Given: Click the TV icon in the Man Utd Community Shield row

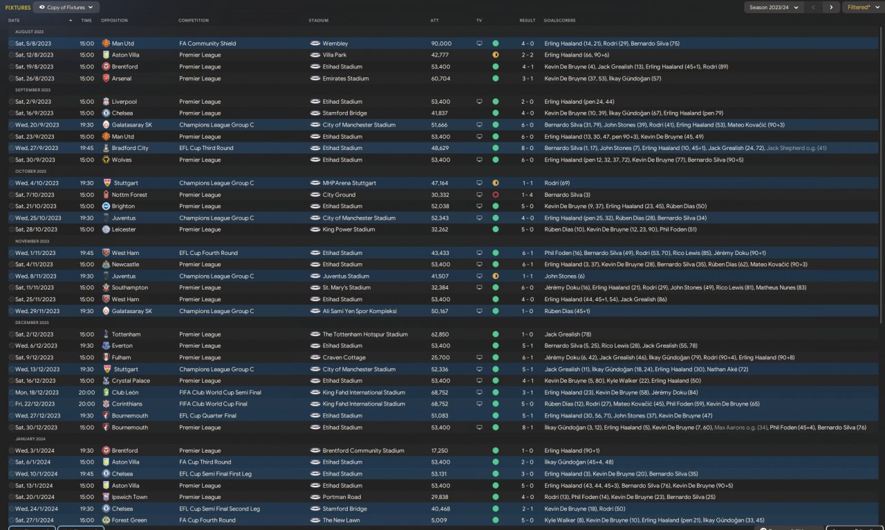Looking at the screenshot, I should 480,44.
